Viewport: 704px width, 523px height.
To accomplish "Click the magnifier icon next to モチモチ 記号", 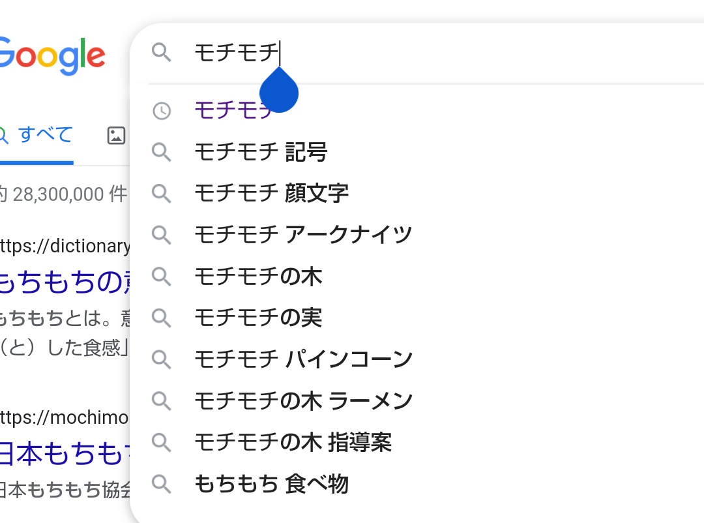I will coord(162,152).
